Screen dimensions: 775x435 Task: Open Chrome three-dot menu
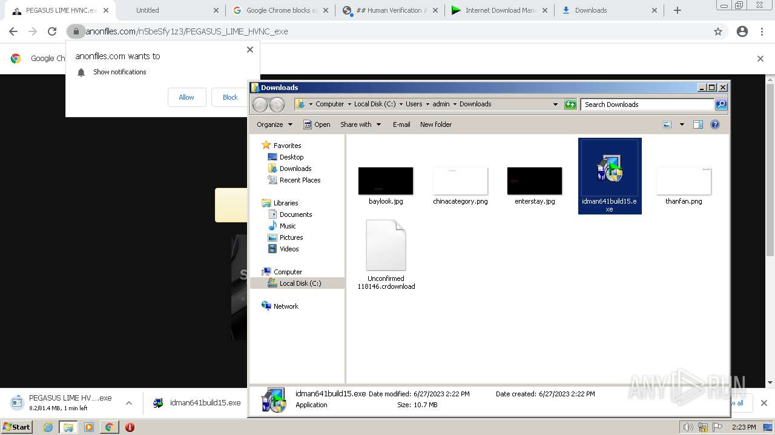762,31
